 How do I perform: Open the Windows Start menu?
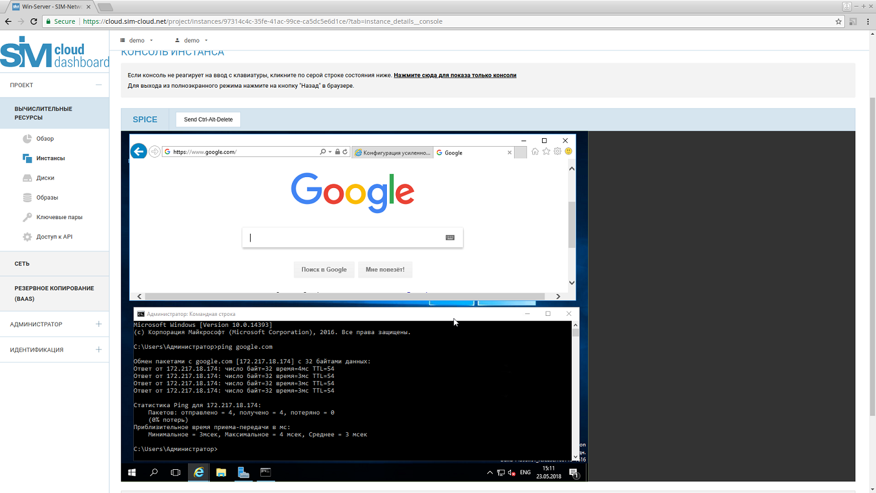click(x=132, y=472)
